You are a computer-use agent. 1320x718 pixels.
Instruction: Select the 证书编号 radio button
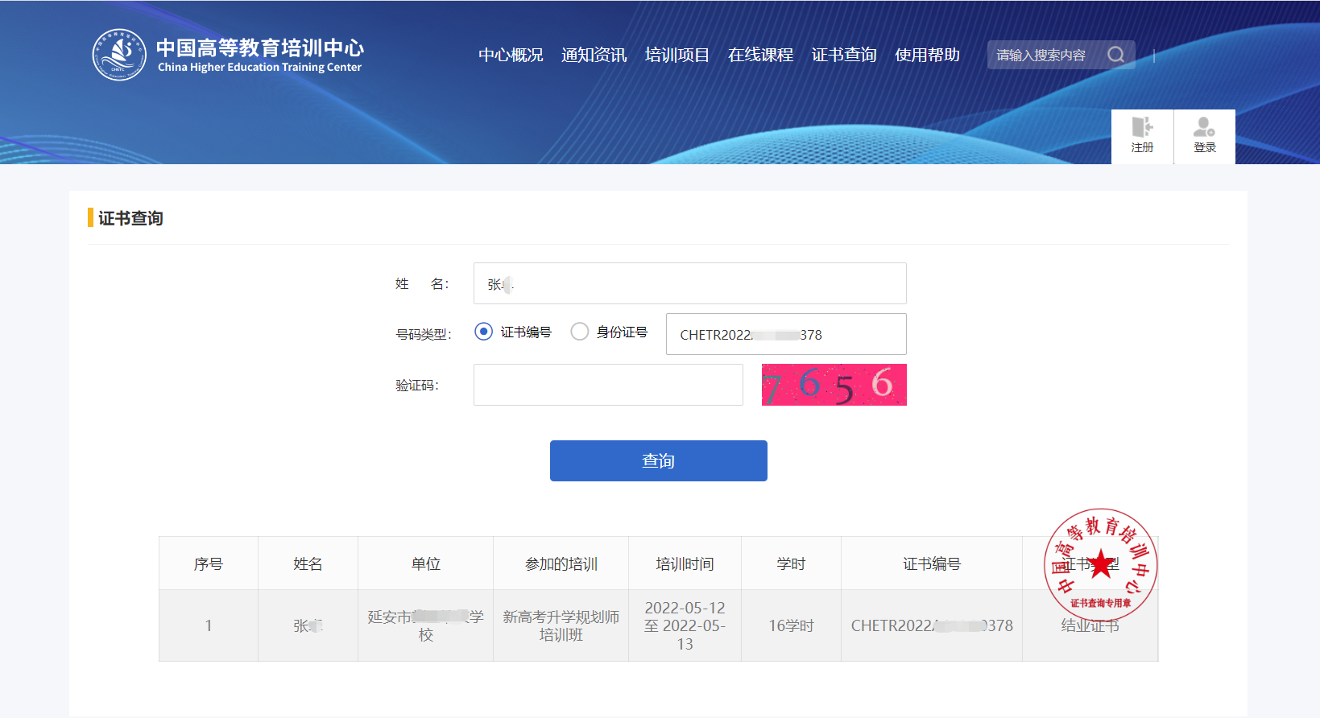coord(483,332)
